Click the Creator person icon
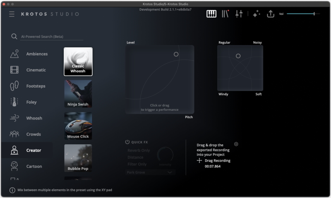Viewport: 331px width, 198px height. pos(14,150)
